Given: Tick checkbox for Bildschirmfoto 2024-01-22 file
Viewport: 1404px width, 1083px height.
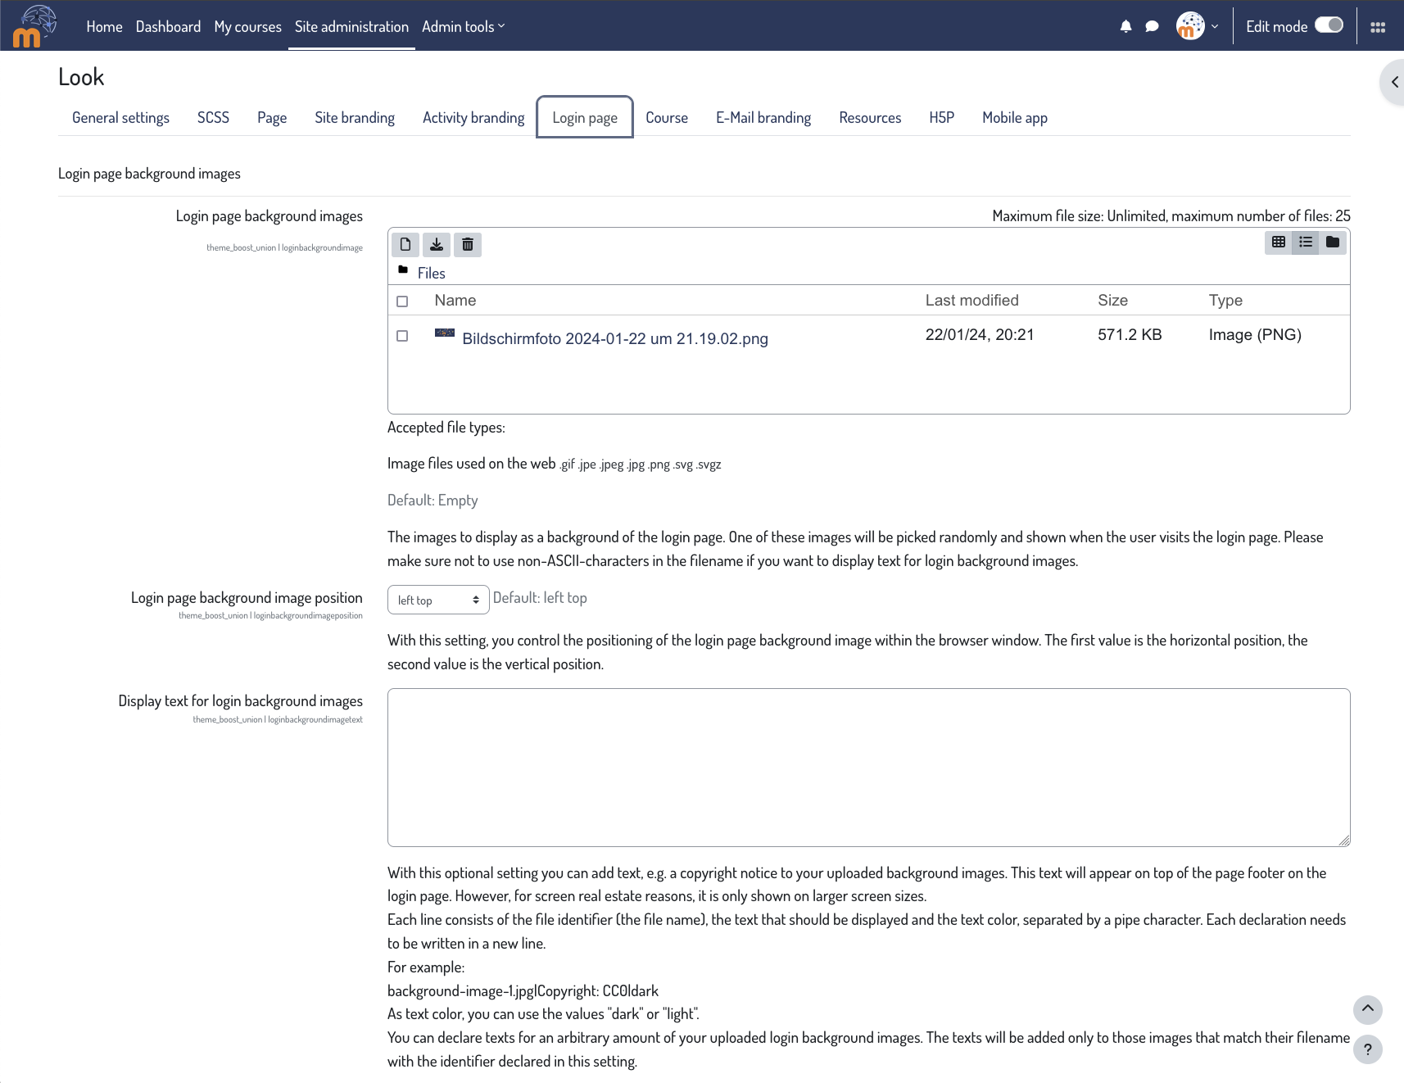Looking at the screenshot, I should (402, 336).
